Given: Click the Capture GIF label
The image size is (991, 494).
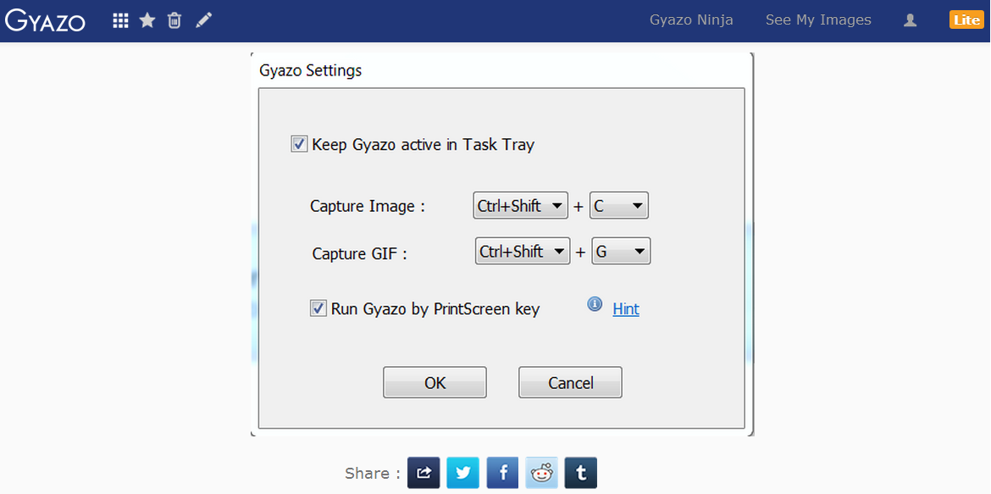Looking at the screenshot, I should coord(360,253).
